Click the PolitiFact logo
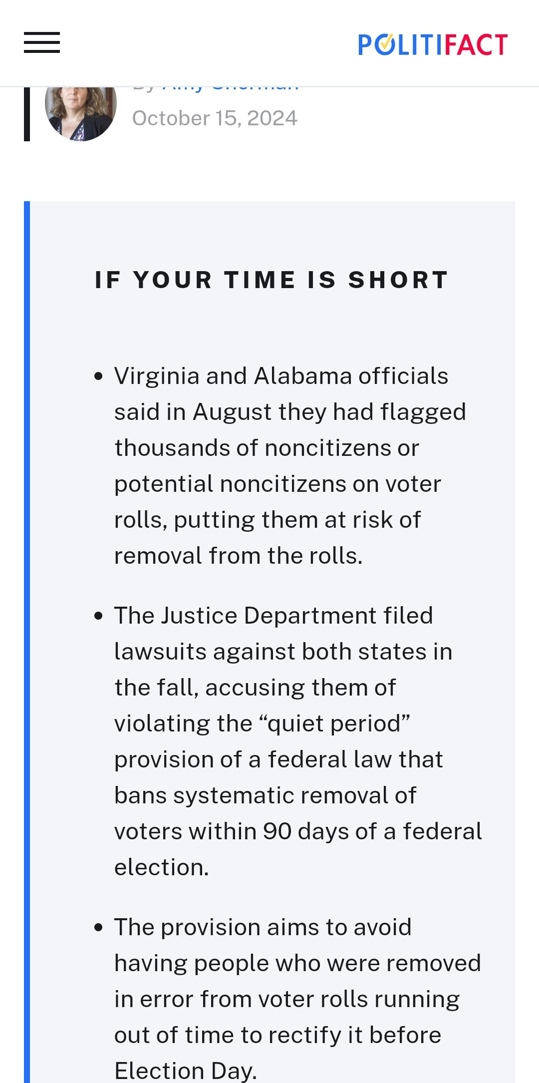This screenshot has height=1083, width=539. pyautogui.click(x=432, y=44)
